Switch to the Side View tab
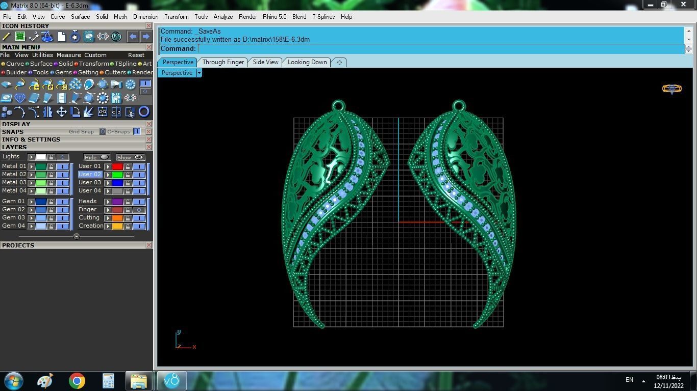 click(x=265, y=62)
